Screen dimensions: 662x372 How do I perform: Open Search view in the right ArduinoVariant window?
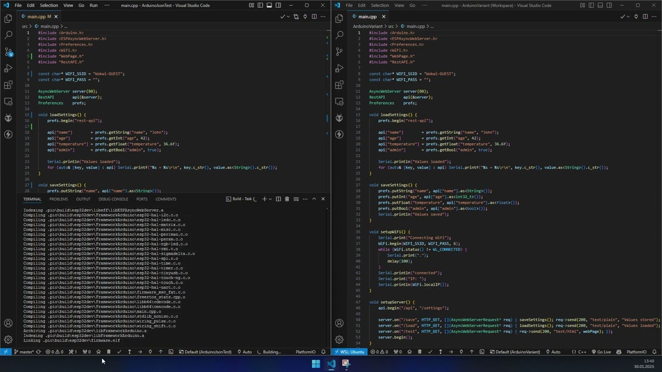[x=339, y=35]
